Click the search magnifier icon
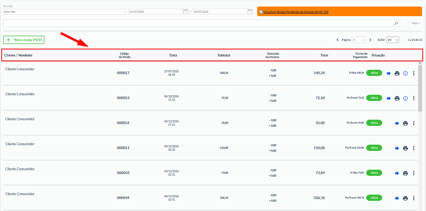 click(x=396, y=23)
